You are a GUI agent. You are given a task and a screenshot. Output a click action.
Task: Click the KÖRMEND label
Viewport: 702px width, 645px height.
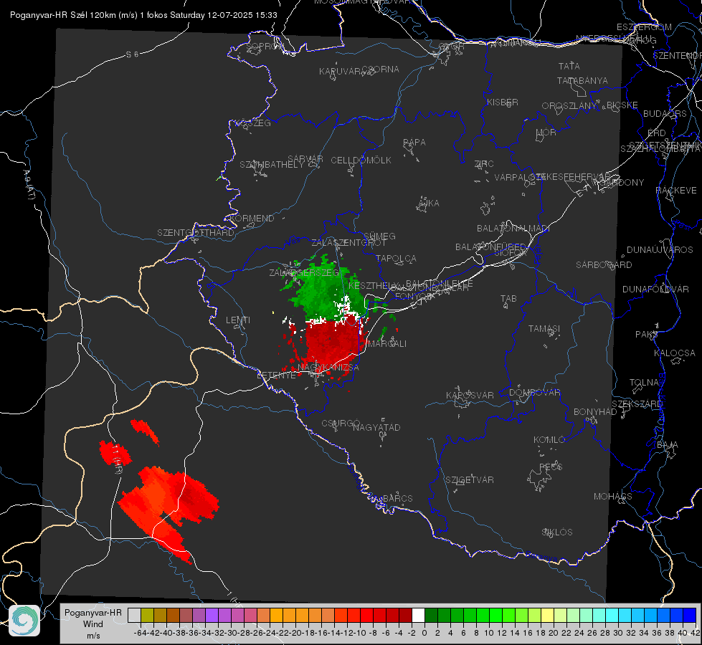[x=252, y=219]
